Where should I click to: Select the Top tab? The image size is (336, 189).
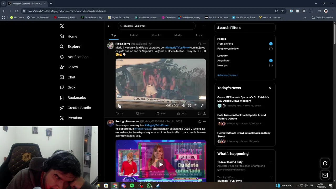tap(114, 35)
